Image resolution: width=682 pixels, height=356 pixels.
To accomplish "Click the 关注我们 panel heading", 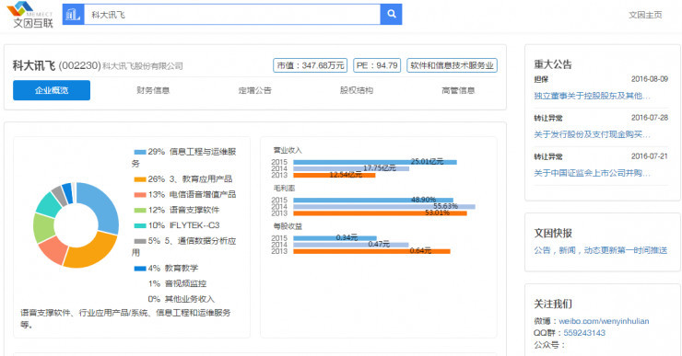I will click(553, 304).
